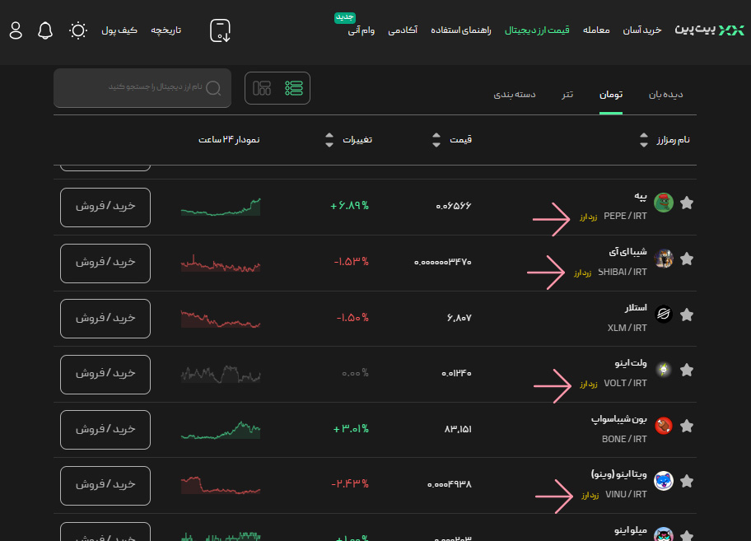Click the ویتا اینو (وینو) name
The image size is (751, 541).
[x=618, y=474]
